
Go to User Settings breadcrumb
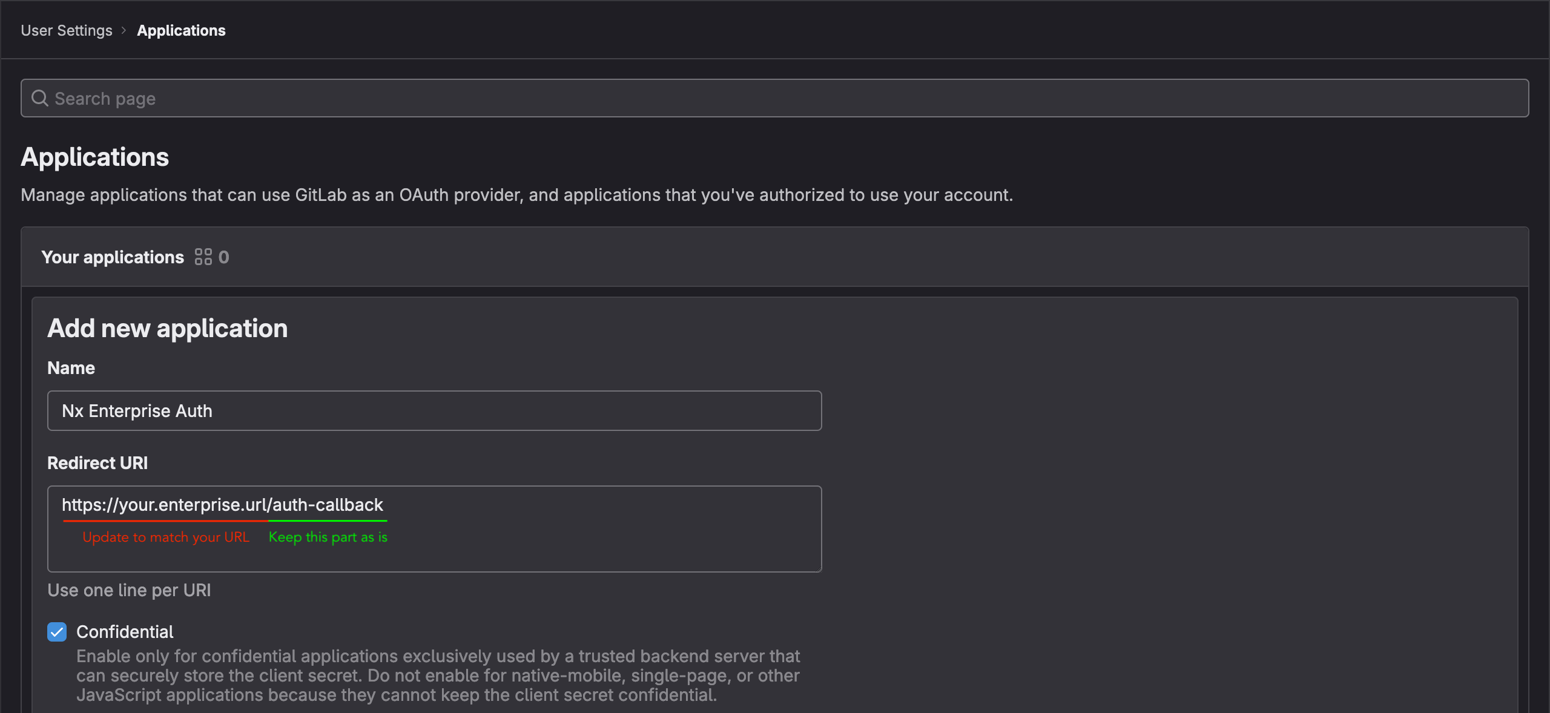tap(67, 30)
